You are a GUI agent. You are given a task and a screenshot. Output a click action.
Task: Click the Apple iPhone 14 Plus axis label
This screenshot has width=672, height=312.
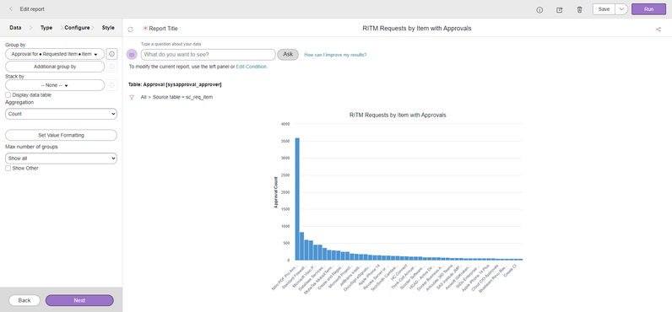point(475,277)
